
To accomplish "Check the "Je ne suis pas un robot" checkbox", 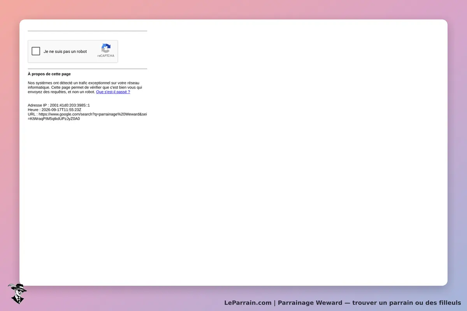I will (x=36, y=51).
